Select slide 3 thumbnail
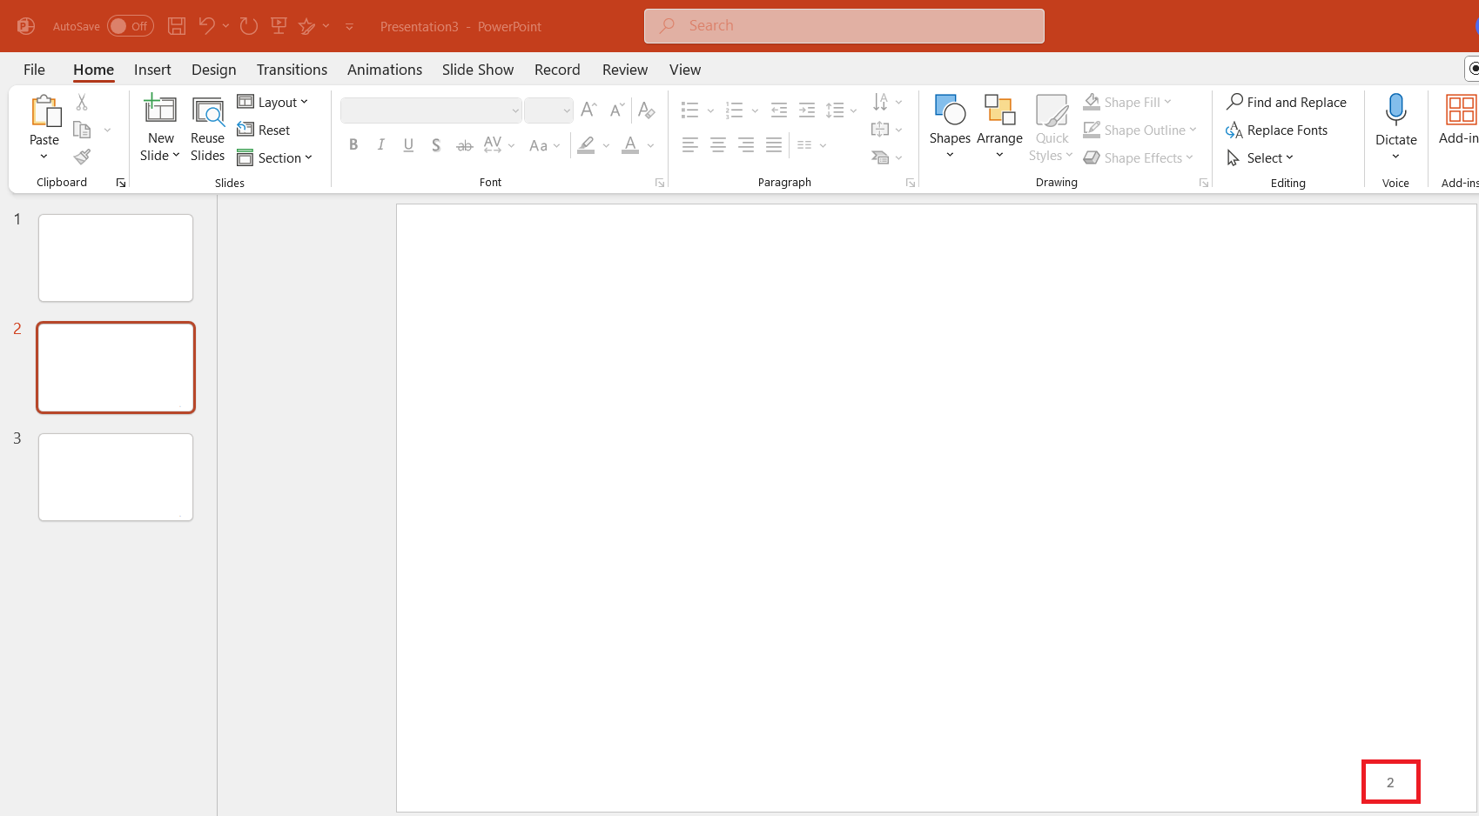Viewport: 1479px width, 816px height. pos(116,478)
